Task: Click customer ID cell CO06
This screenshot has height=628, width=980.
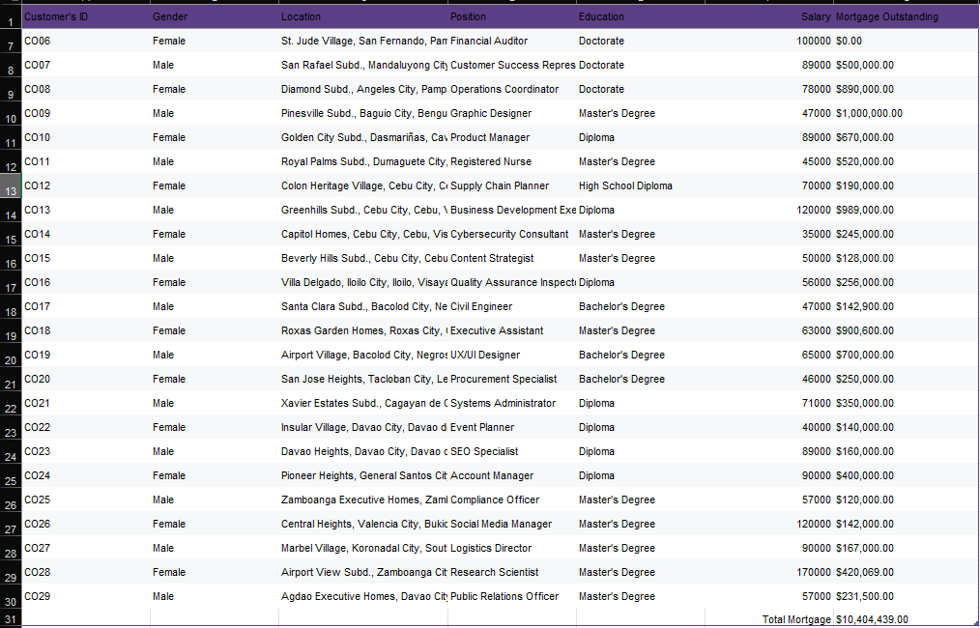Action: tap(86, 41)
